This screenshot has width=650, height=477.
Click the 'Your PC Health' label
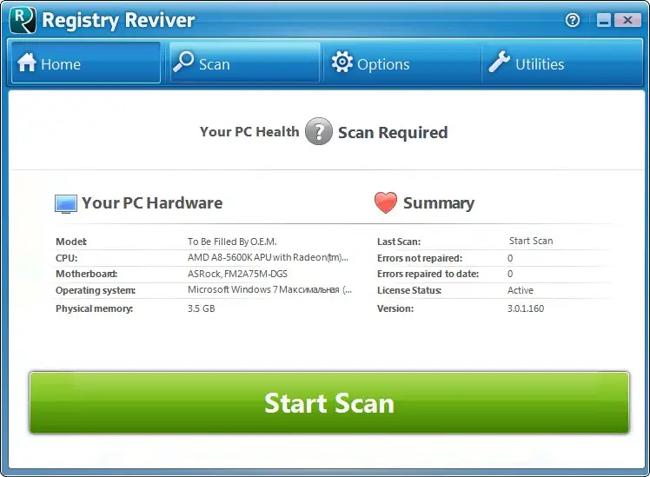249,132
